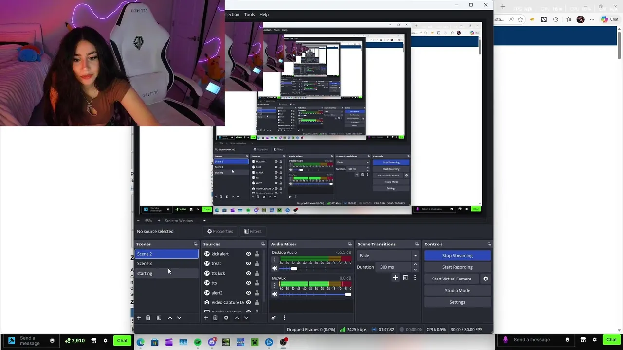The width and height of the screenshot is (623, 350).
Task: Open OBS Settings button
Action: [x=458, y=302]
